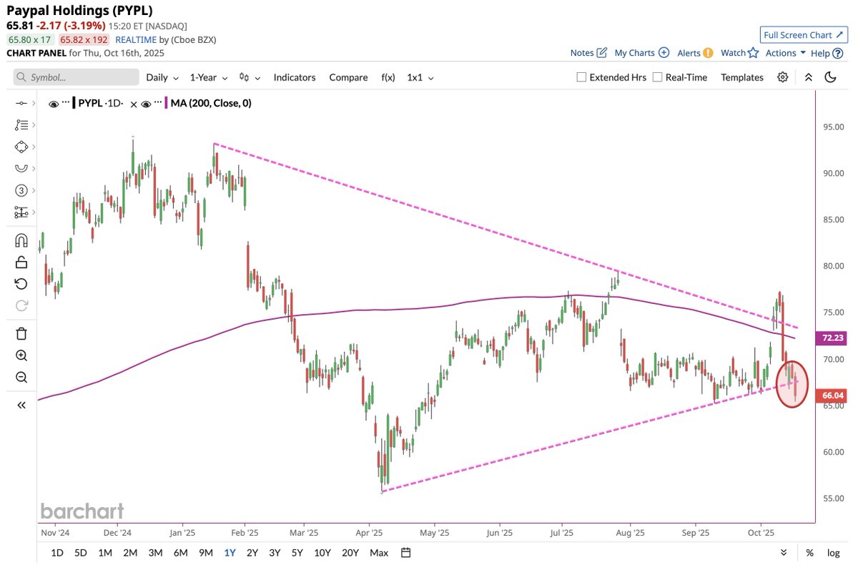Expand the bottom panel with double down chevron
Viewport: 858px width, 565px height.
784,552
